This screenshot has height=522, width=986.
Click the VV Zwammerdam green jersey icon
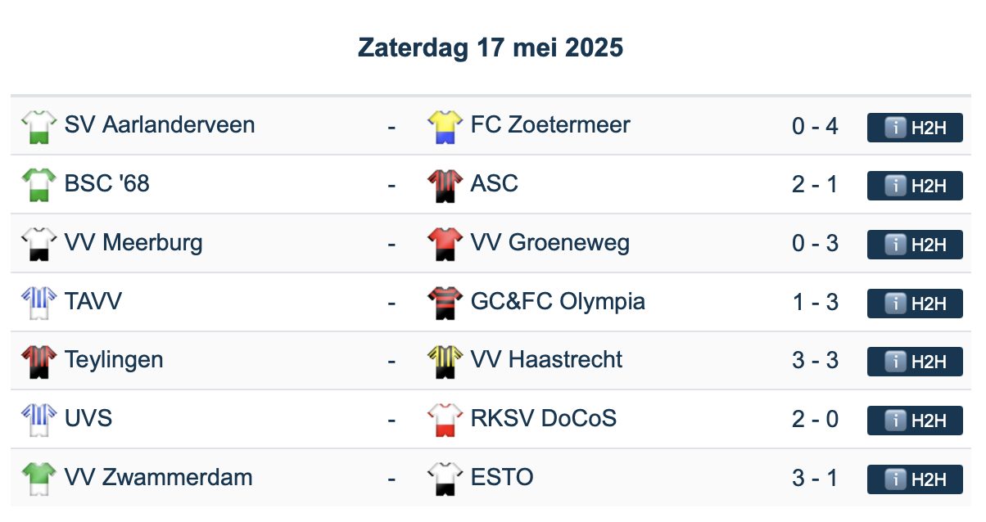click(37, 479)
